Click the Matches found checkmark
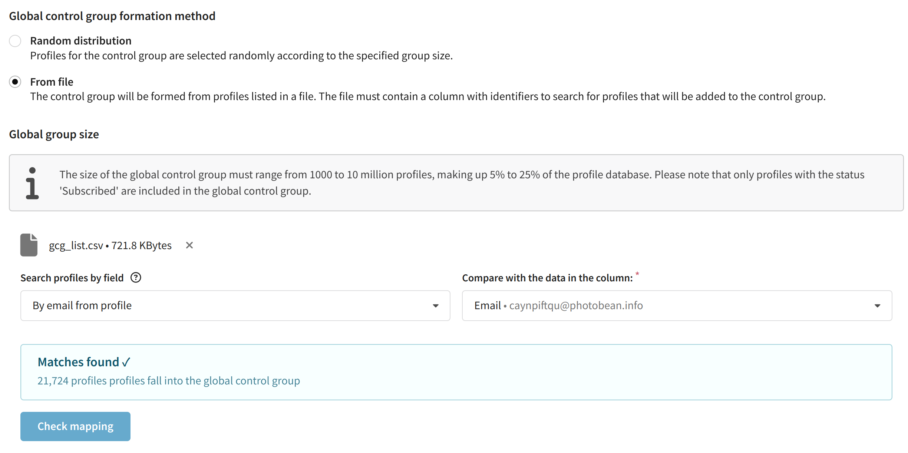This screenshot has width=908, height=453. pos(126,362)
